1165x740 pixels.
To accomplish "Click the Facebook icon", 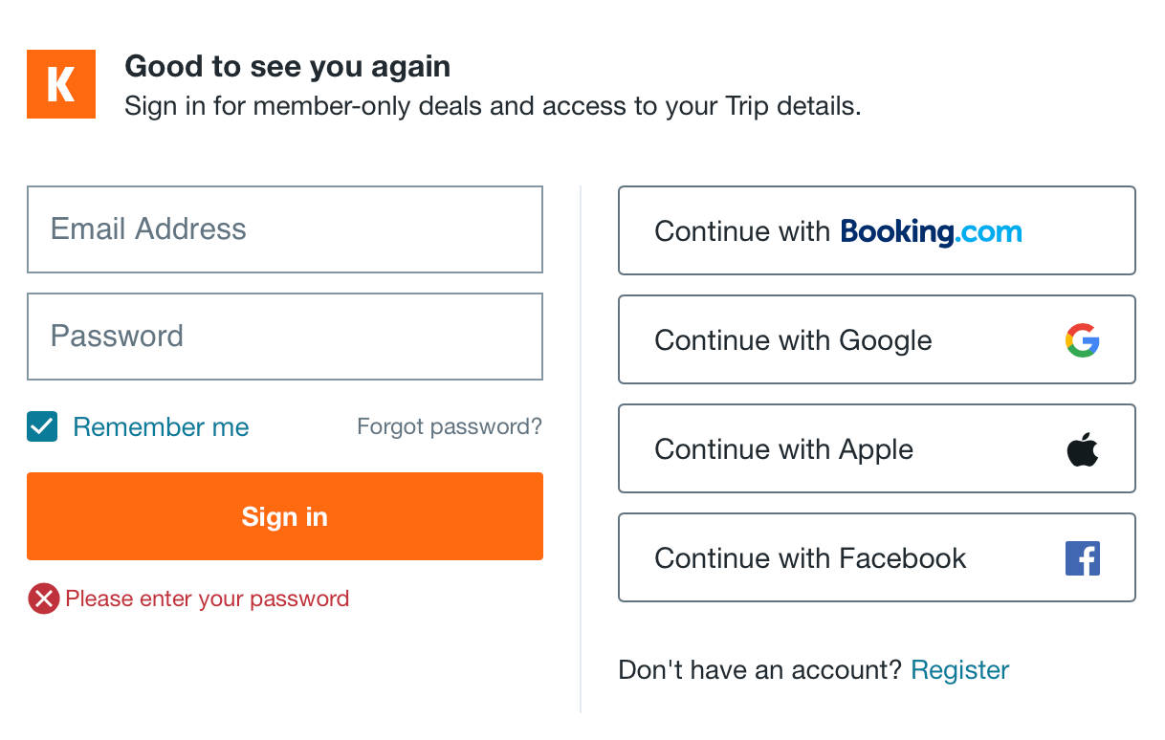I will 1082,557.
